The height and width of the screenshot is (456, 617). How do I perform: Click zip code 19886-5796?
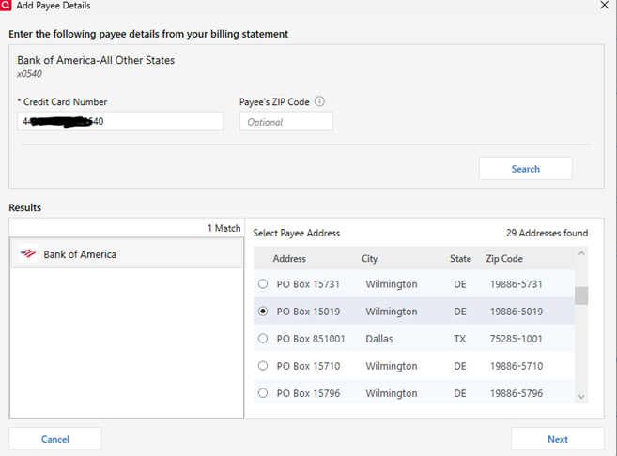click(517, 393)
